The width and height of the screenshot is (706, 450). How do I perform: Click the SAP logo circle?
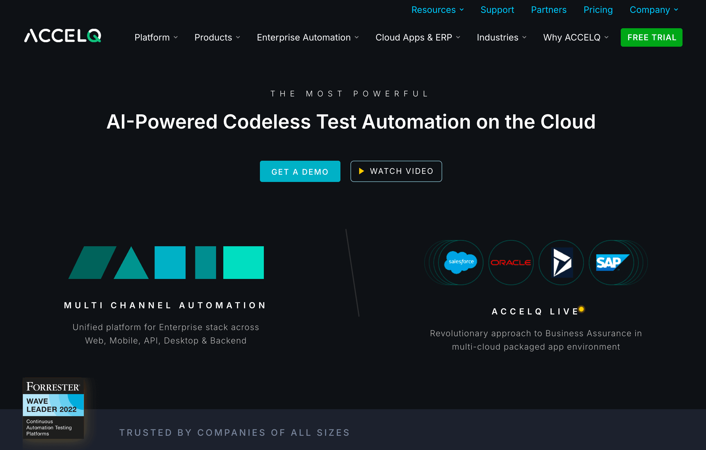pyautogui.click(x=611, y=262)
